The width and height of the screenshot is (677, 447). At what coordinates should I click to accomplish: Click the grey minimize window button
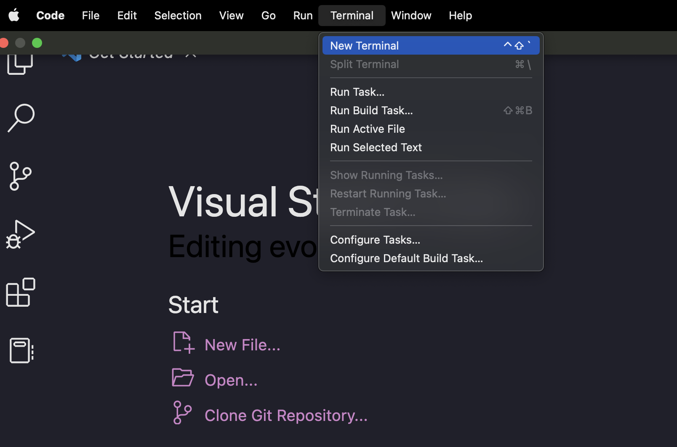[20, 43]
